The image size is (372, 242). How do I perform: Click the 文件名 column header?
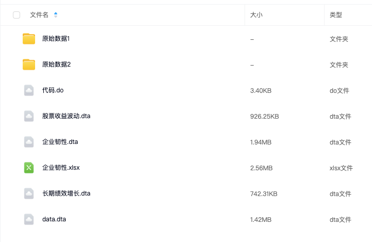(x=39, y=15)
